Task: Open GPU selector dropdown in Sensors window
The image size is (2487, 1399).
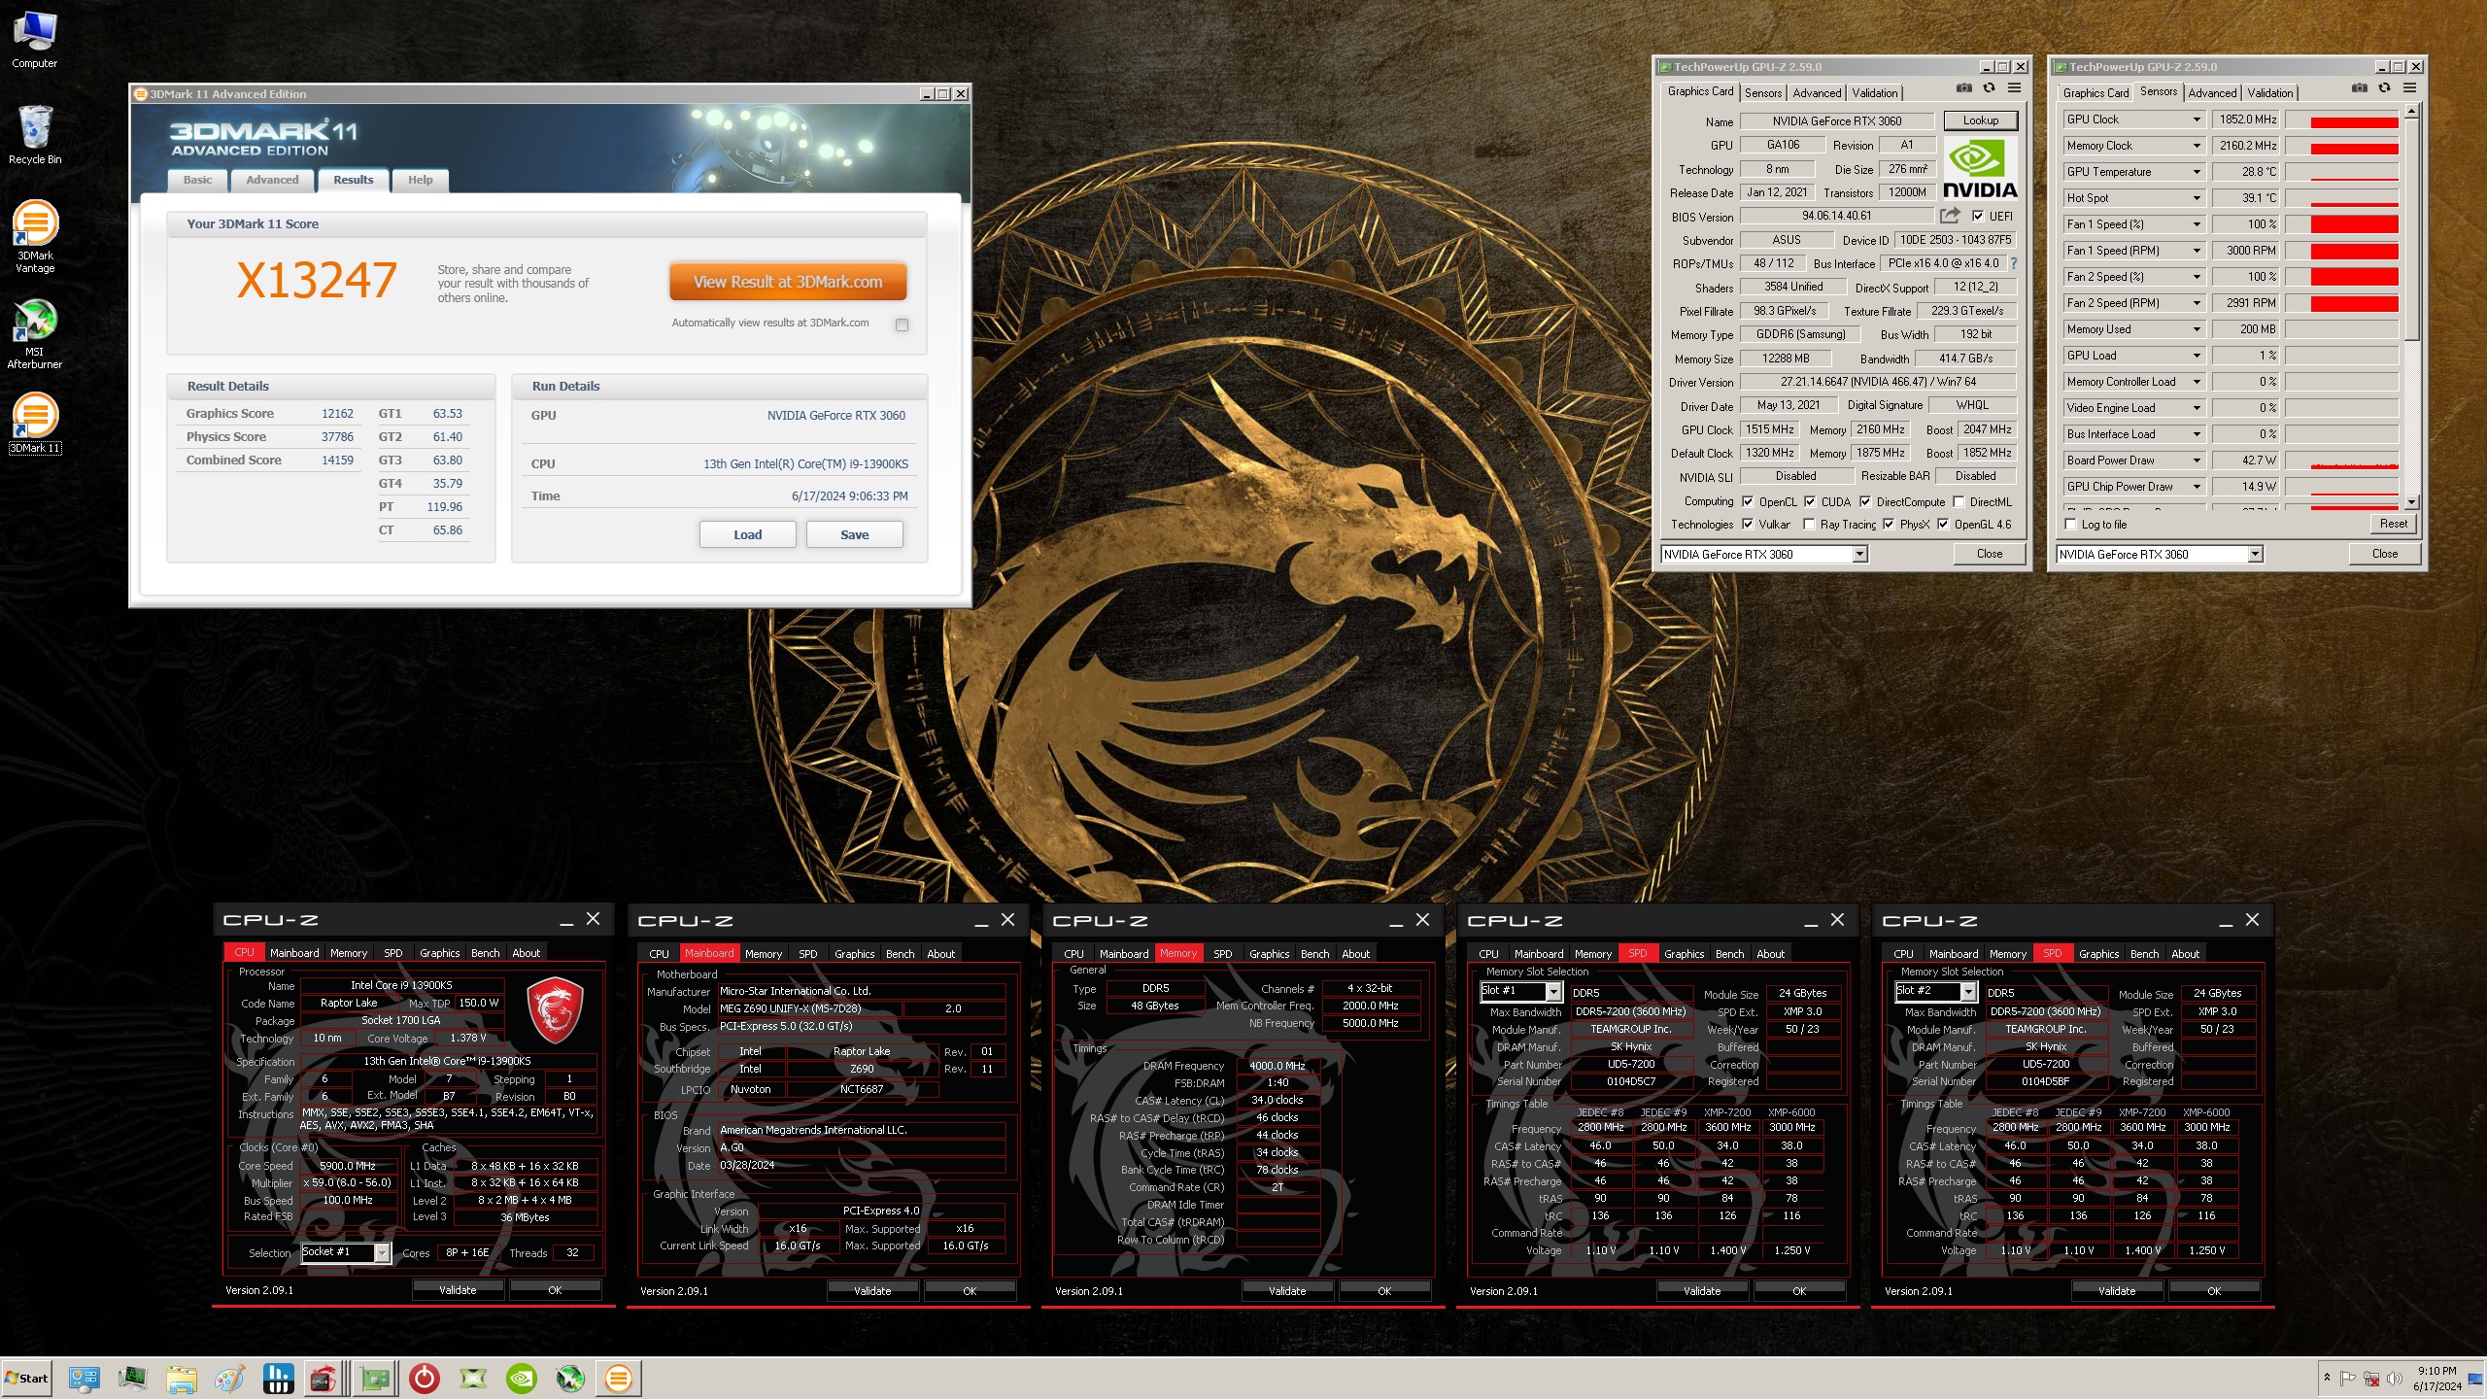Action: (x=2255, y=554)
